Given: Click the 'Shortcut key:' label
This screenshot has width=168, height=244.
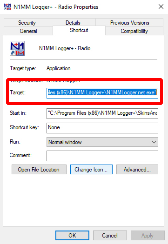Looking at the screenshot, I should 24,127.
